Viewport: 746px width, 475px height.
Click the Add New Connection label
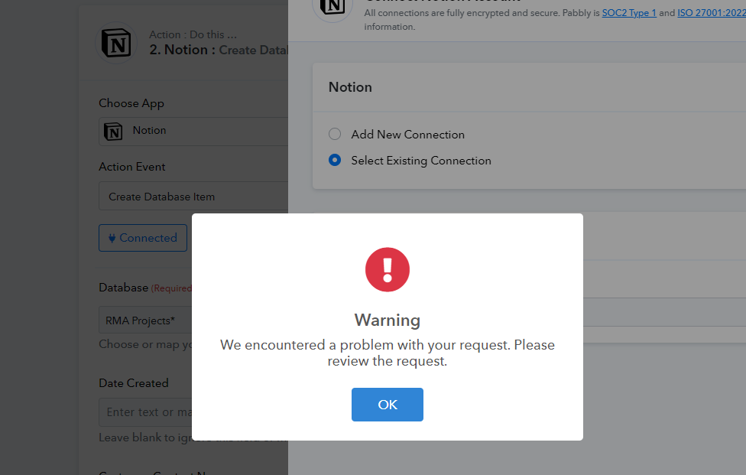pyautogui.click(x=407, y=135)
